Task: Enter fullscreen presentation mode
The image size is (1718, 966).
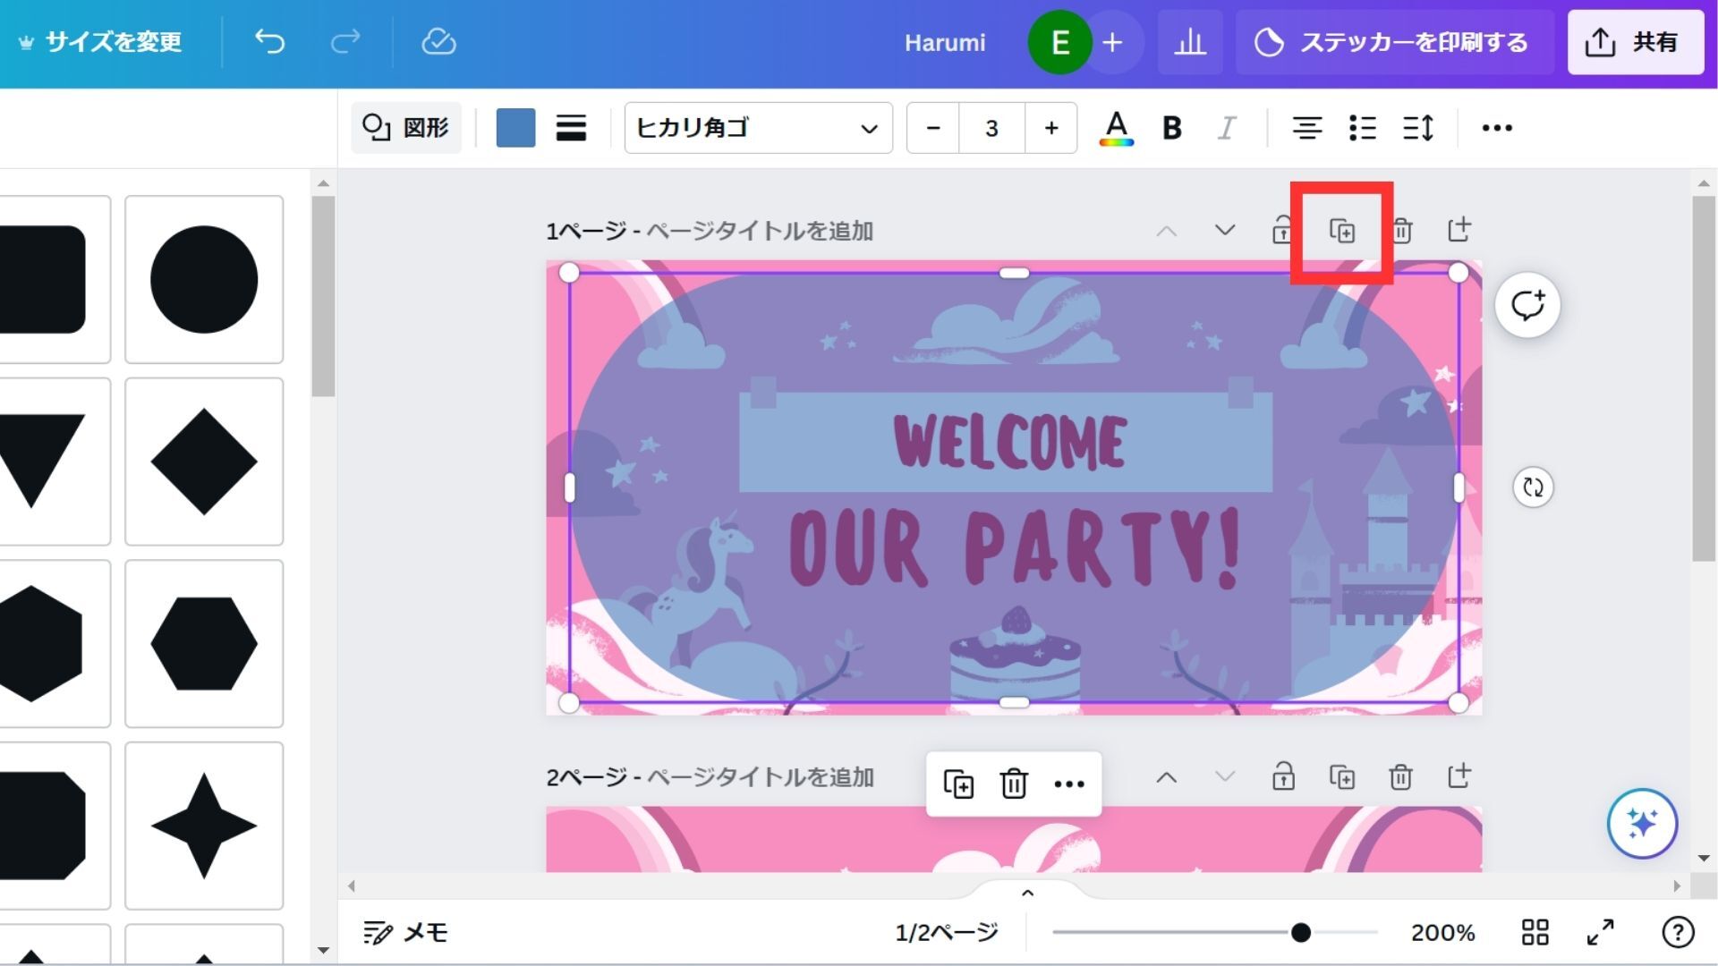Action: (1601, 933)
